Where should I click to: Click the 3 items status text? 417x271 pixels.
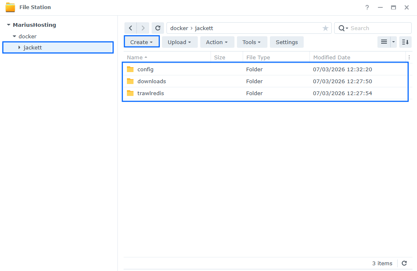(x=382, y=263)
